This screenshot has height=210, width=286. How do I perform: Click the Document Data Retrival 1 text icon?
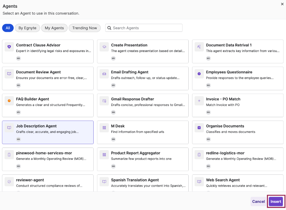coord(199,47)
